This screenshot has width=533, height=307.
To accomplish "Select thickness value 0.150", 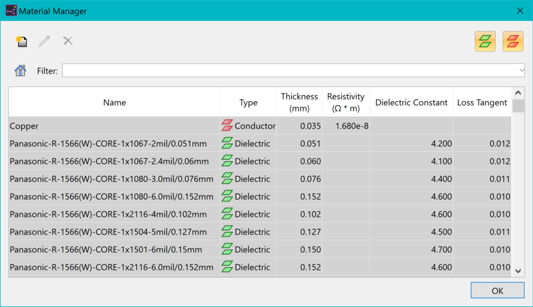I will (310, 250).
